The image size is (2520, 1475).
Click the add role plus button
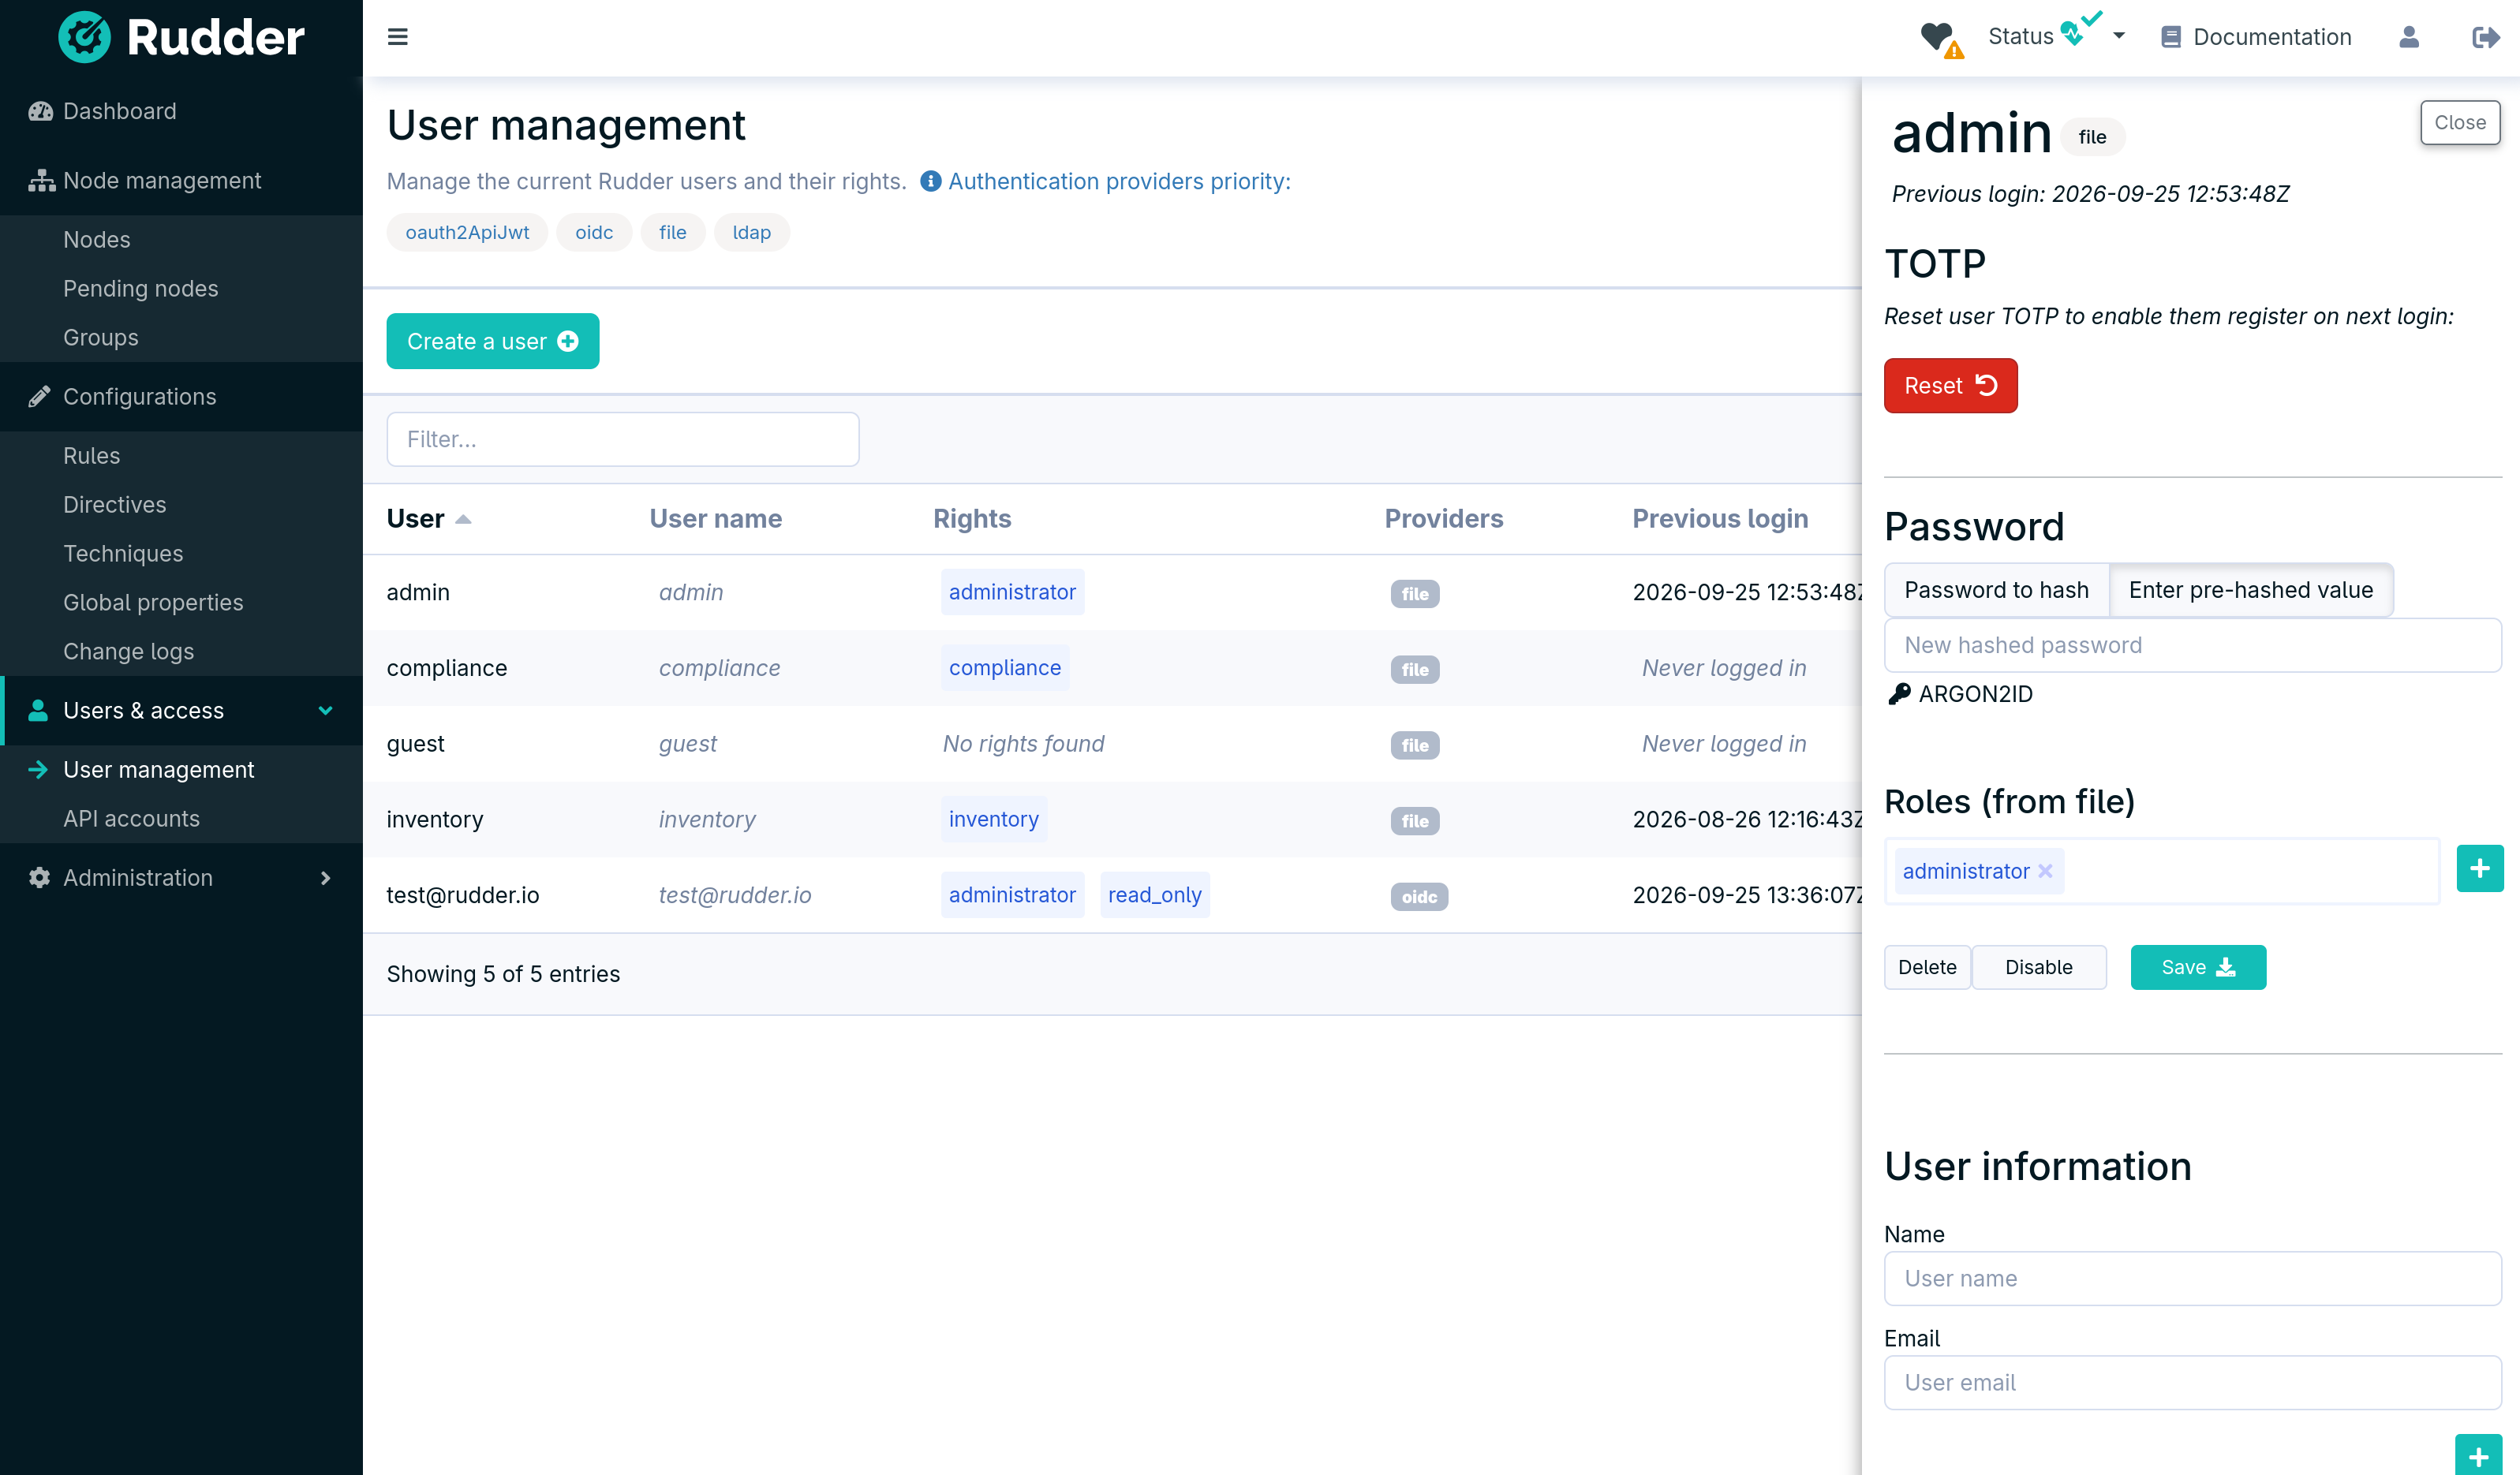[x=2479, y=869]
